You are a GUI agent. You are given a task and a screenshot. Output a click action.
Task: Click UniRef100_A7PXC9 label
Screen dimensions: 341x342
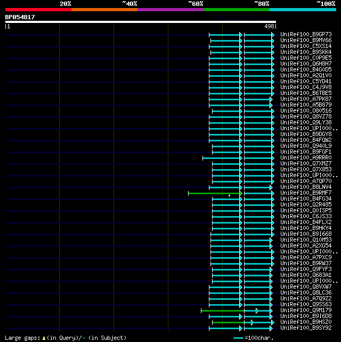(x=306, y=258)
